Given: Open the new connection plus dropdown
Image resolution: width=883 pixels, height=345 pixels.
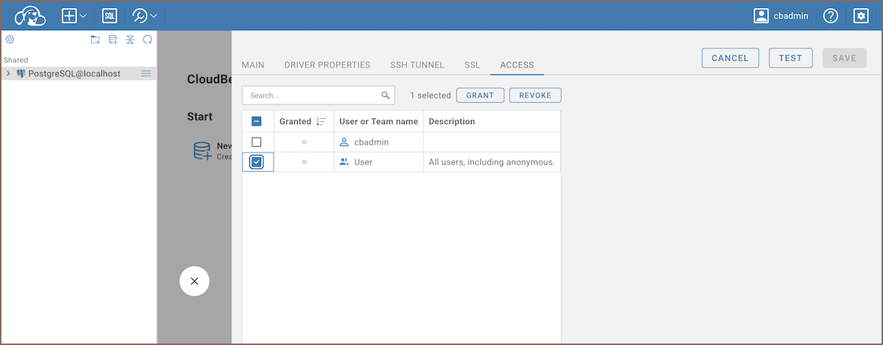Looking at the screenshot, I should 75,15.
